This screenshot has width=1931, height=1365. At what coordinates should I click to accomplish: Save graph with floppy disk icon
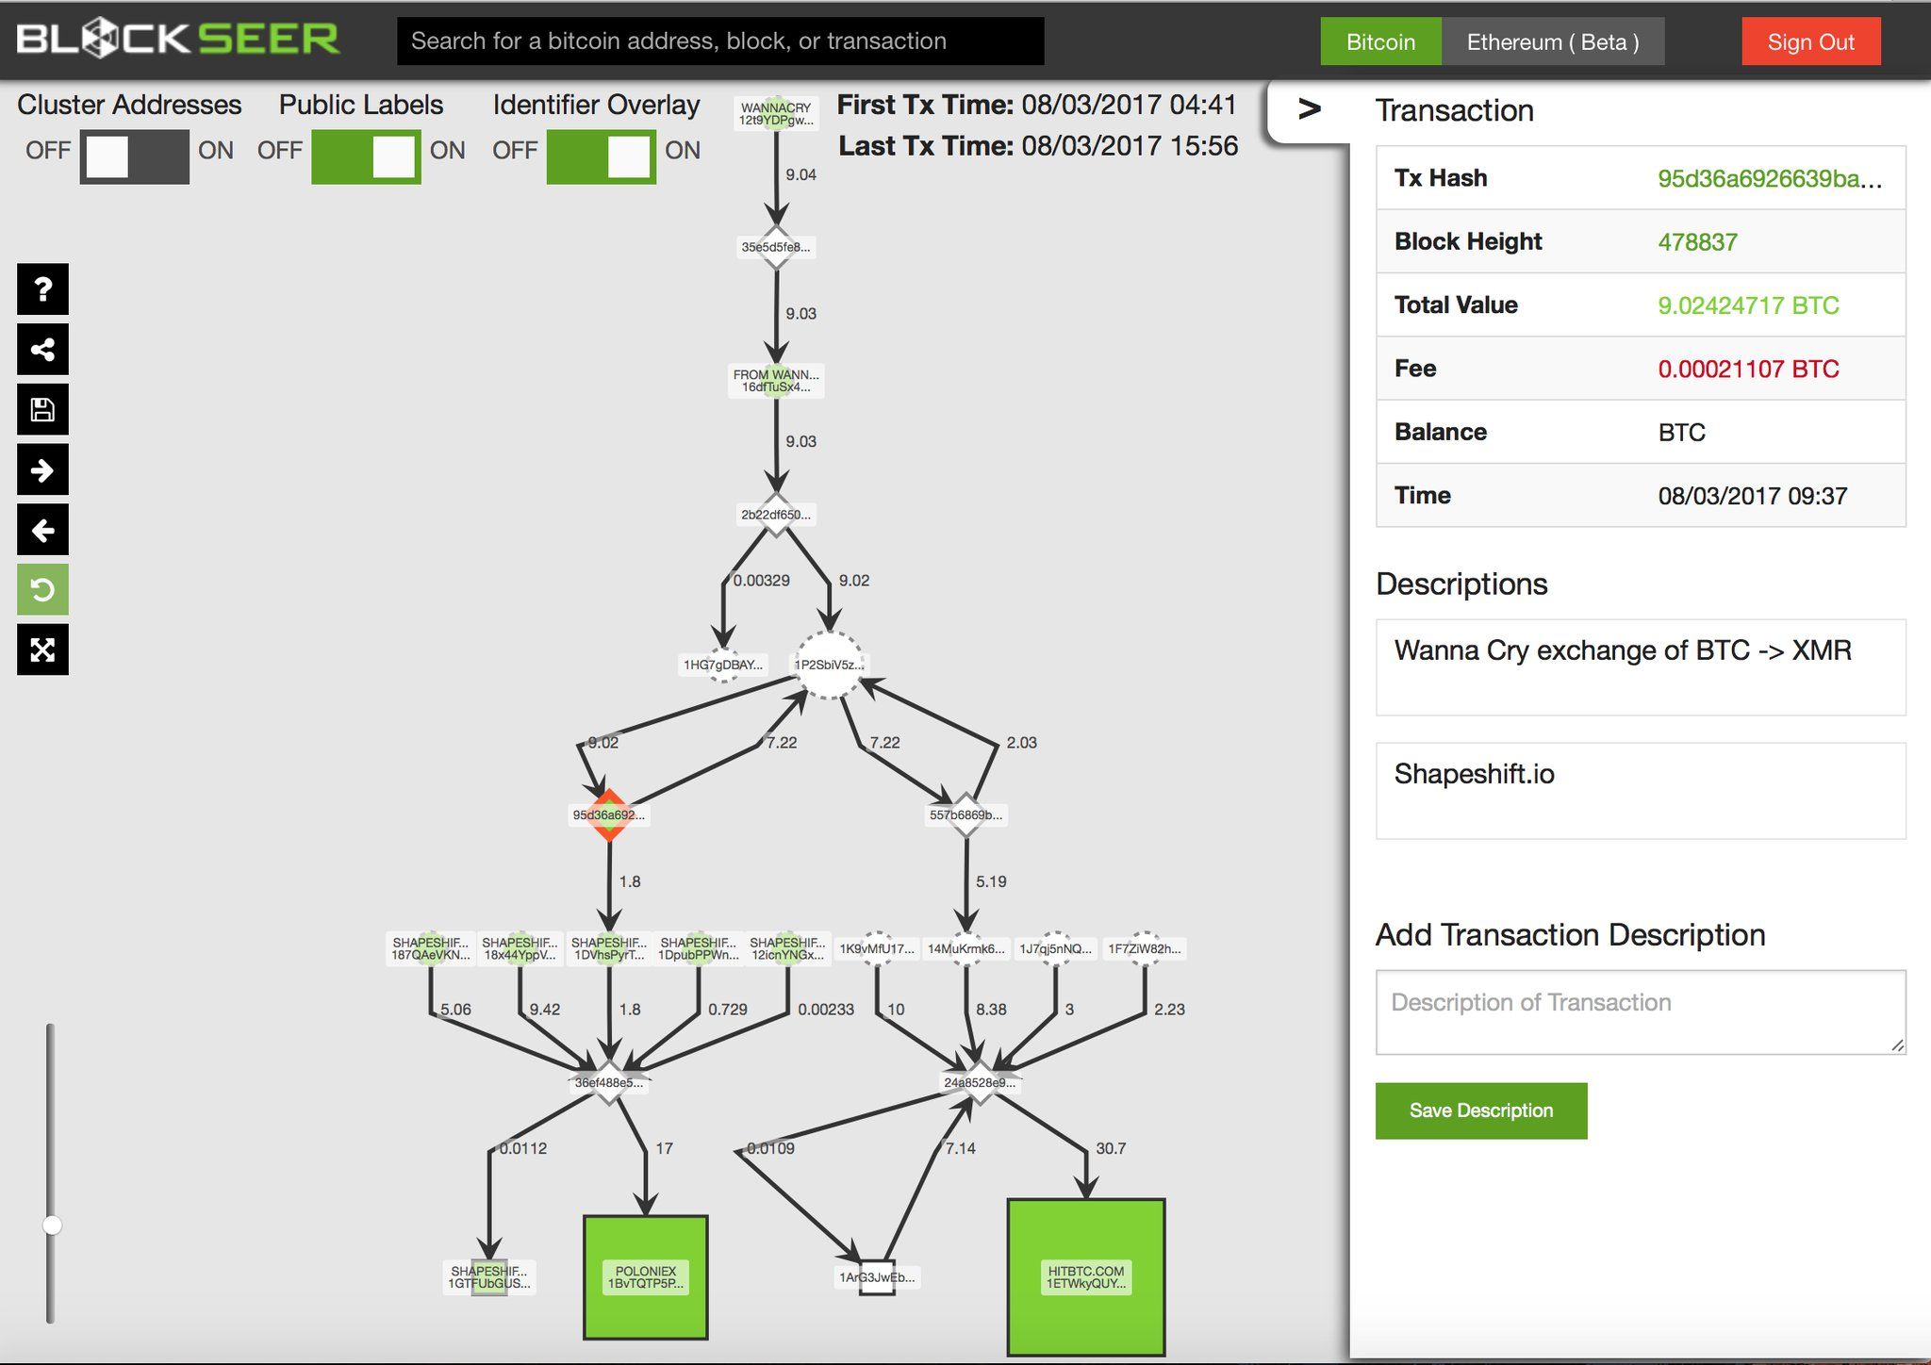(42, 409)
